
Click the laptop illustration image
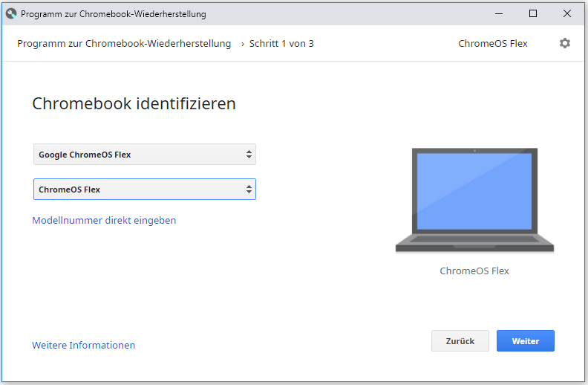click(x=474, y=200)
